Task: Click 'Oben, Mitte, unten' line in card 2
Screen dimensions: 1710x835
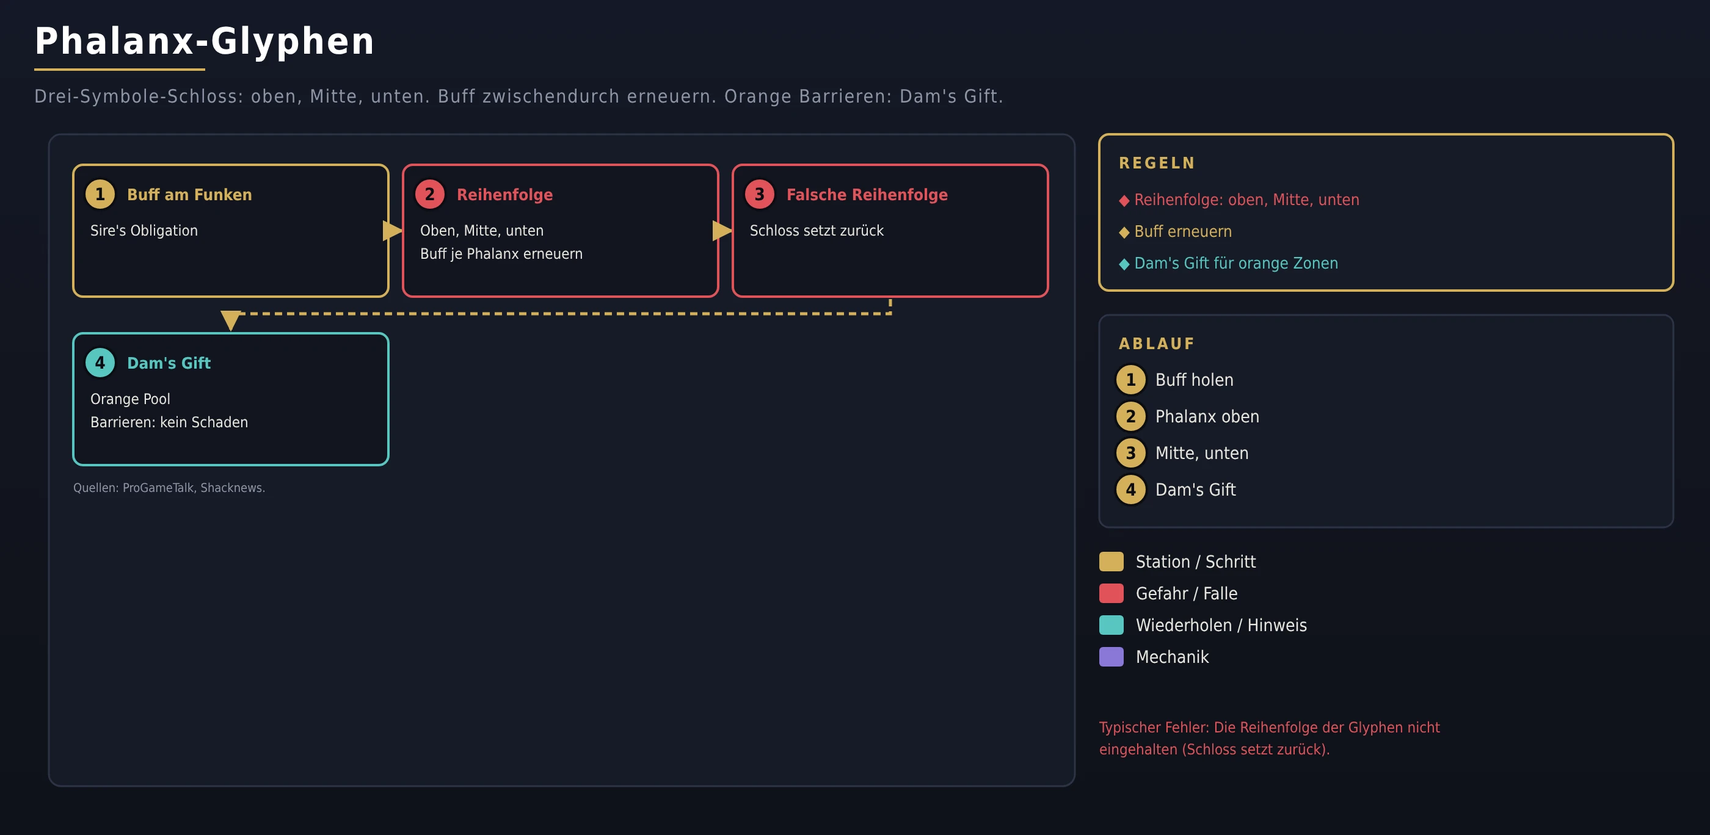Action: point(482,231)
